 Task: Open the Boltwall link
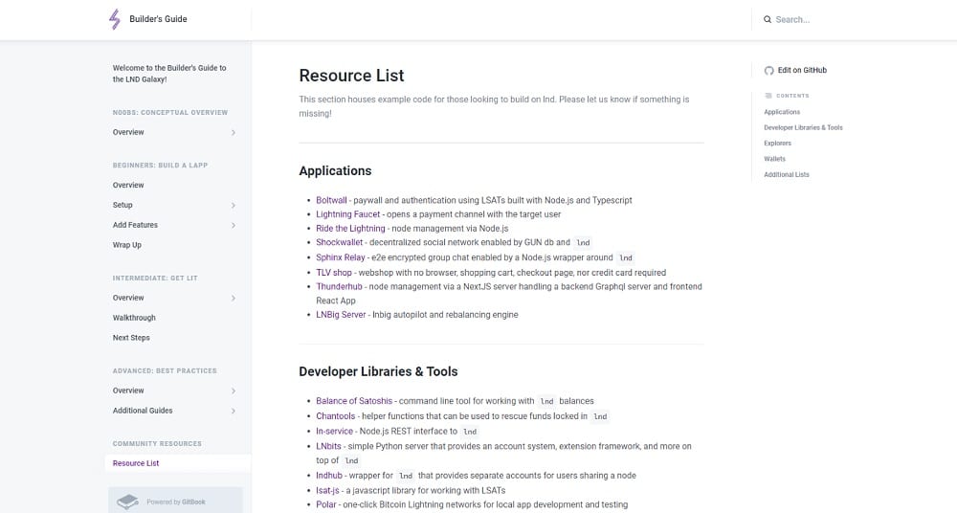pyautogui.click(x=331, y=200)
